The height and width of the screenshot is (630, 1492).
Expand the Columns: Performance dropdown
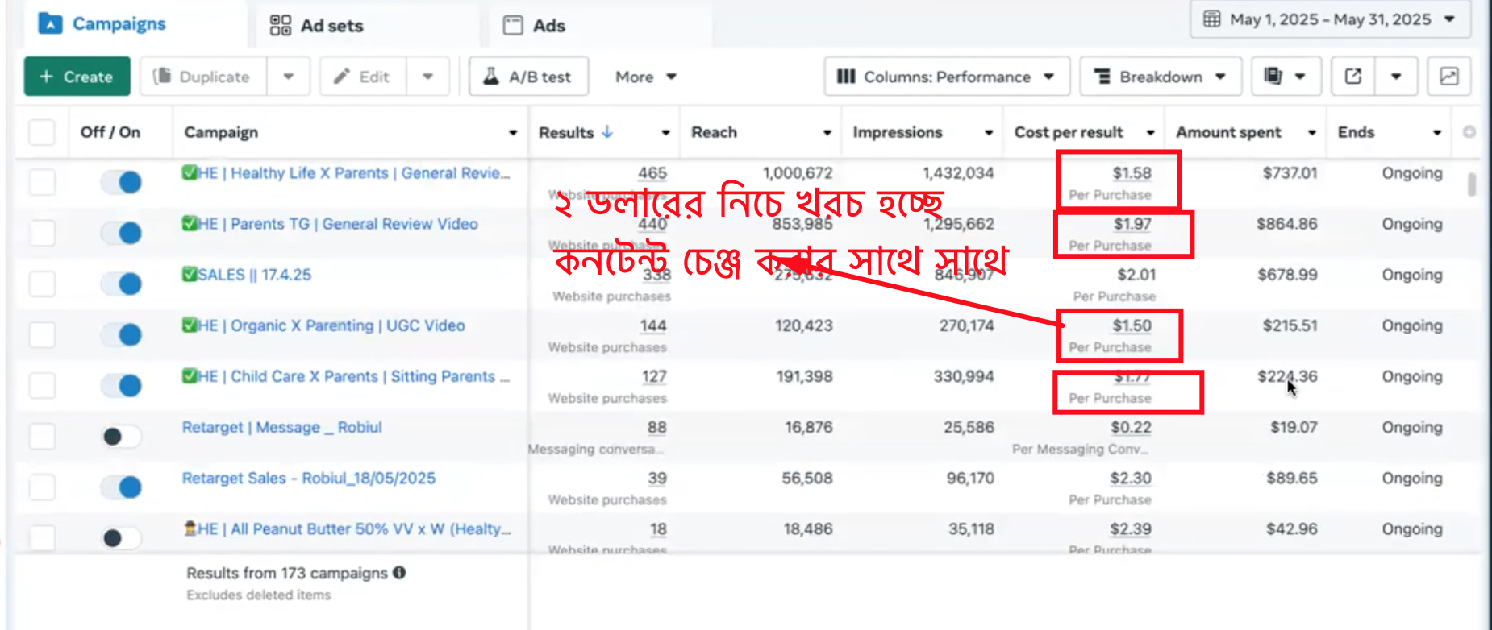(x=946, y=77)
